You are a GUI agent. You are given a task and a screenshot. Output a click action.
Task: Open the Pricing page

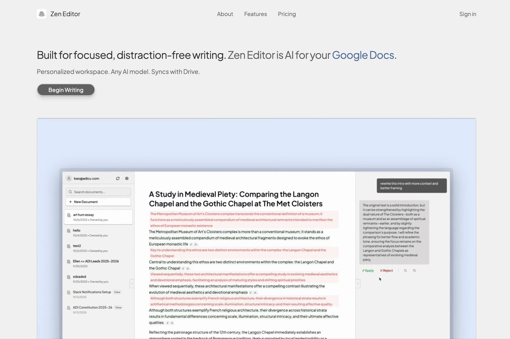click(287, 14)
